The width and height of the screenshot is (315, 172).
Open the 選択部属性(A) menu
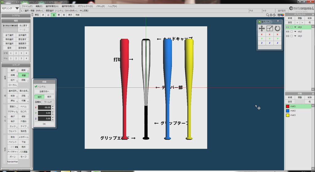click(52, 6)
